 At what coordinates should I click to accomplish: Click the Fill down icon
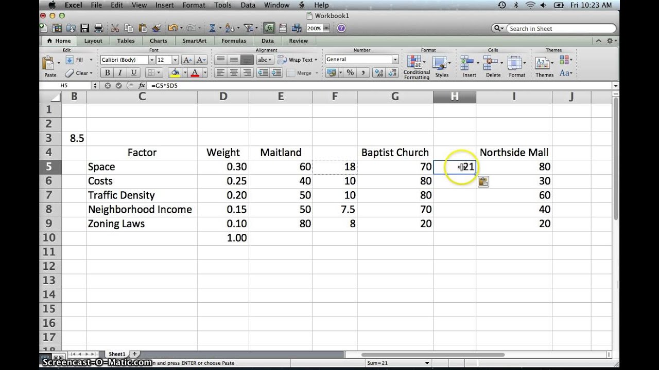70,60
